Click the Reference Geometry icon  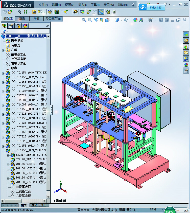66,12
